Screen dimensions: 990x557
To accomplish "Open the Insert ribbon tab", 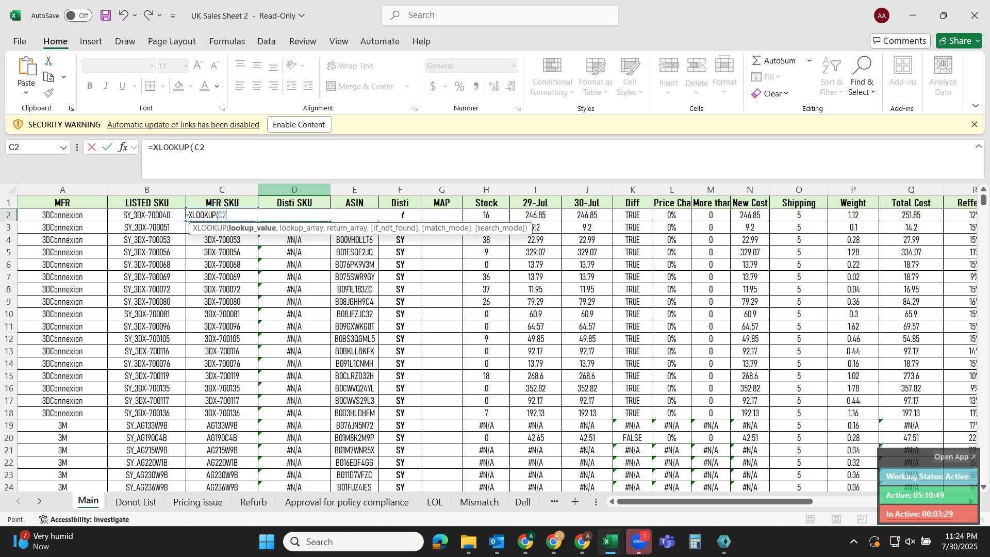I will [x=91, y=41].
